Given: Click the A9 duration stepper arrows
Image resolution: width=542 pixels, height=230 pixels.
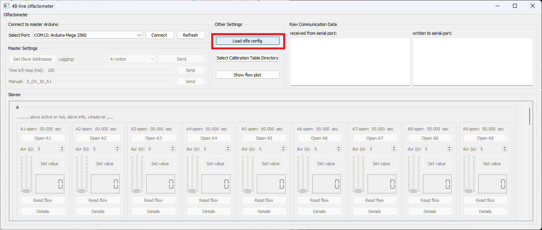Looking at the screenshot, I should pos(505,149).
